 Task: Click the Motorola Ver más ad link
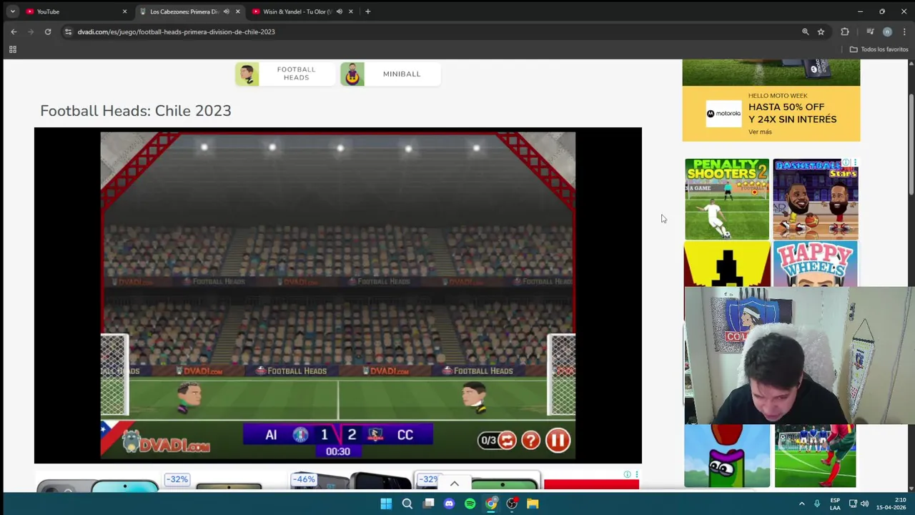(x=760, y=132)
